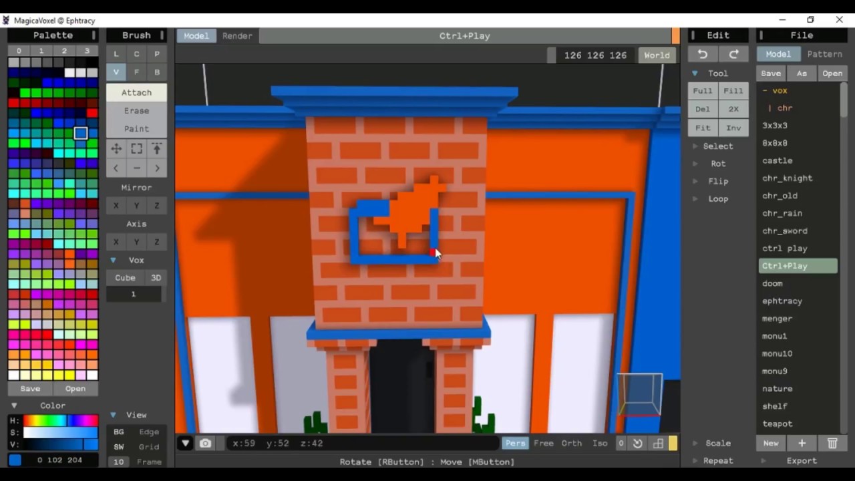The width and height of the screenshot is (855, 481).
Task: Click the minus brush icon
Action: tap(136, 168)
